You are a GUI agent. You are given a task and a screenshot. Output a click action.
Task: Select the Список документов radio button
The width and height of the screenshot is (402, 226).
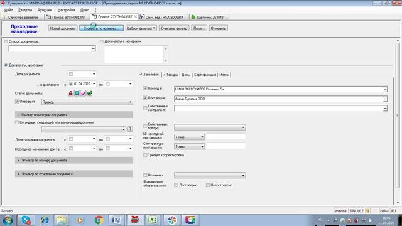tap(6, 41)
